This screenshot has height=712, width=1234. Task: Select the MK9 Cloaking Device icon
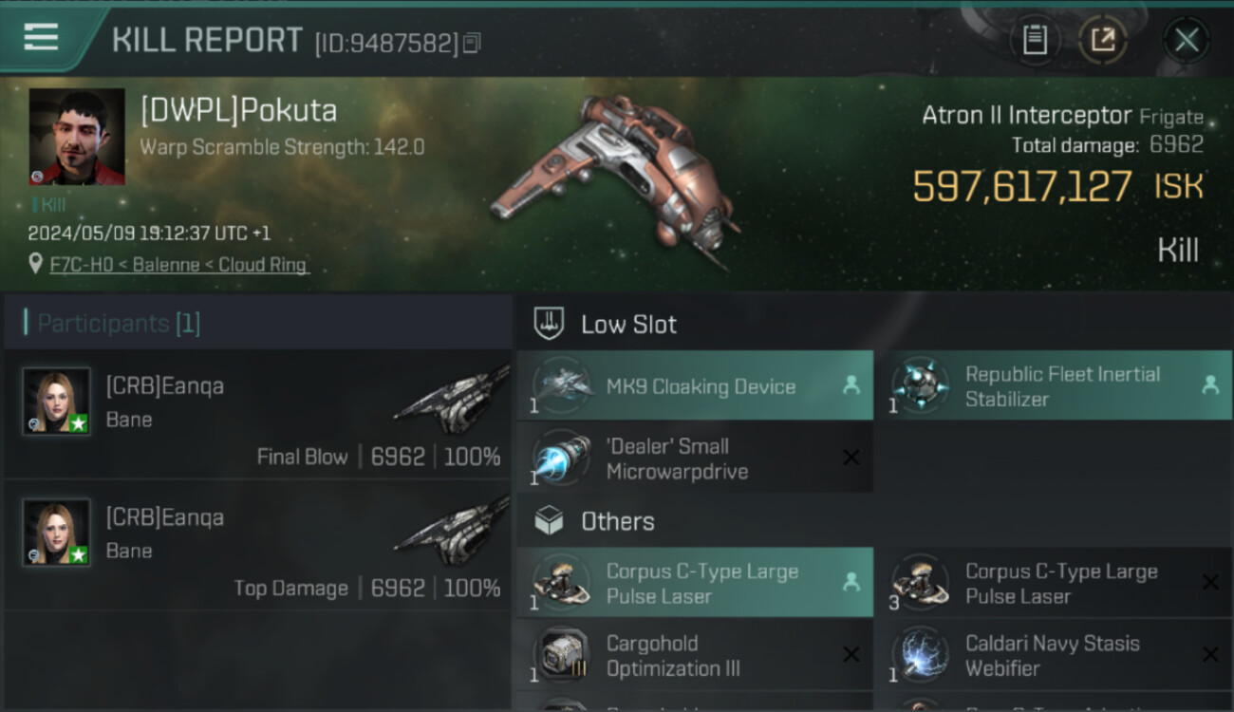562,385
